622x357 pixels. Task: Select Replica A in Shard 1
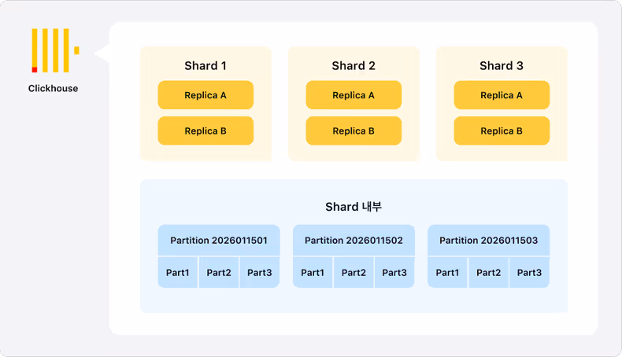205,95
